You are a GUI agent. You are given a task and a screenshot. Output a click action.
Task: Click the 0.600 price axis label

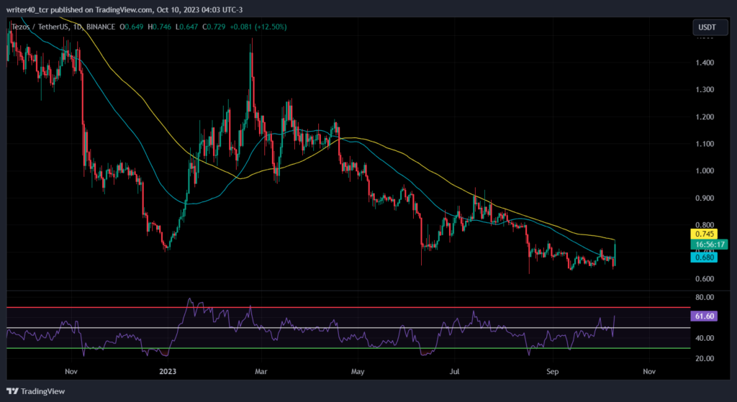[705, 278]
